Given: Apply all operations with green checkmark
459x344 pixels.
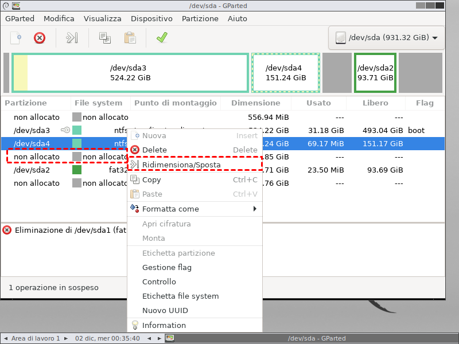Looking at the screenshot, I should coord(162,37).
